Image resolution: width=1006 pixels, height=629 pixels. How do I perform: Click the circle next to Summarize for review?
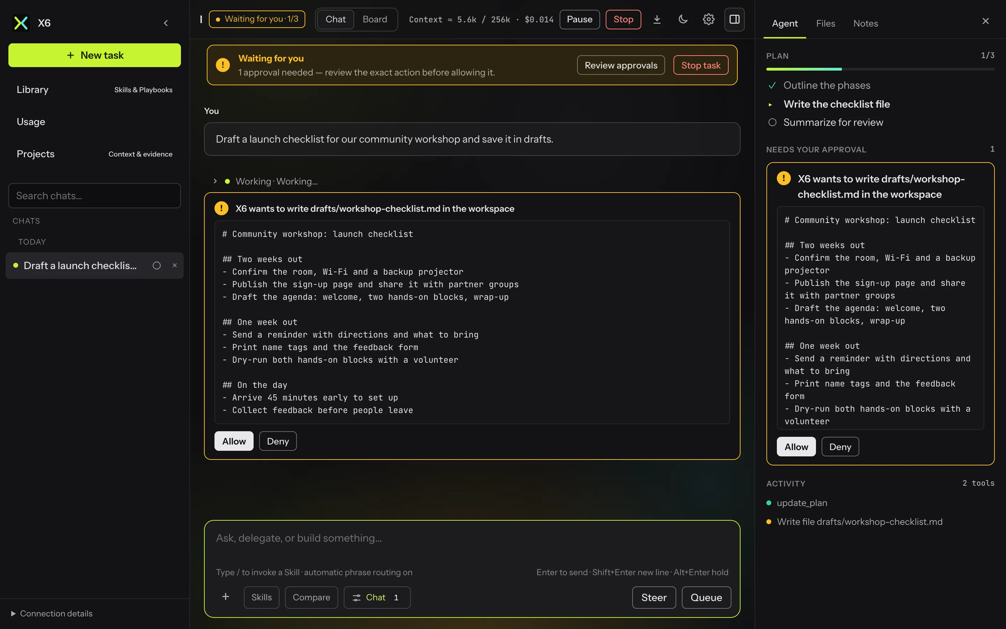(772, 122)
